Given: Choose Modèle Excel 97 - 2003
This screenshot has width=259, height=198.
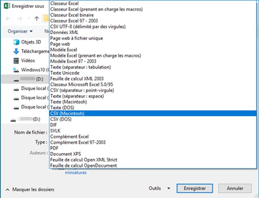Looking at the screenshot, I should pyautogui.click(x=153, y=62).
